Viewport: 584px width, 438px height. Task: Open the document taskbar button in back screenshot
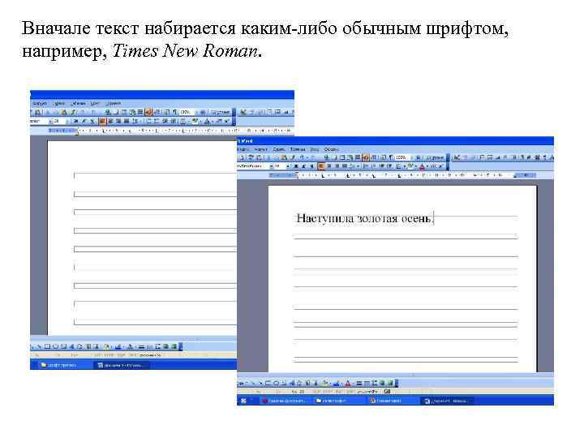pos(122,365)
